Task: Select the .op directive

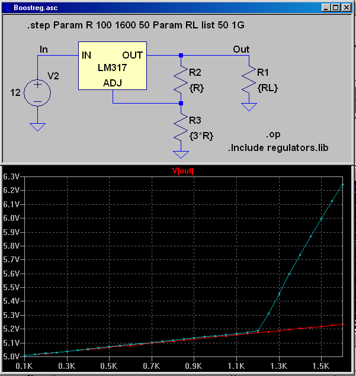Action: tap(273, 134)
